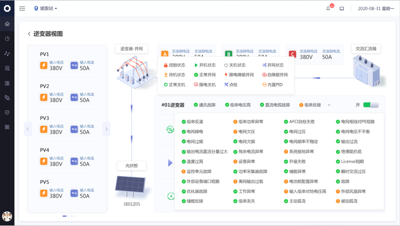The width and height of the screenshot is (400, 226).
Task: Click the user avatar at bottom left
Action: coord(7,216)
